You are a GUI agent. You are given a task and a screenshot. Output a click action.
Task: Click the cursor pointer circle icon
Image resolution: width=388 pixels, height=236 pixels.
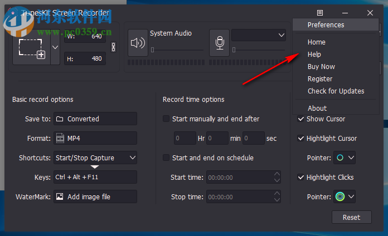[x=340, y=158]
